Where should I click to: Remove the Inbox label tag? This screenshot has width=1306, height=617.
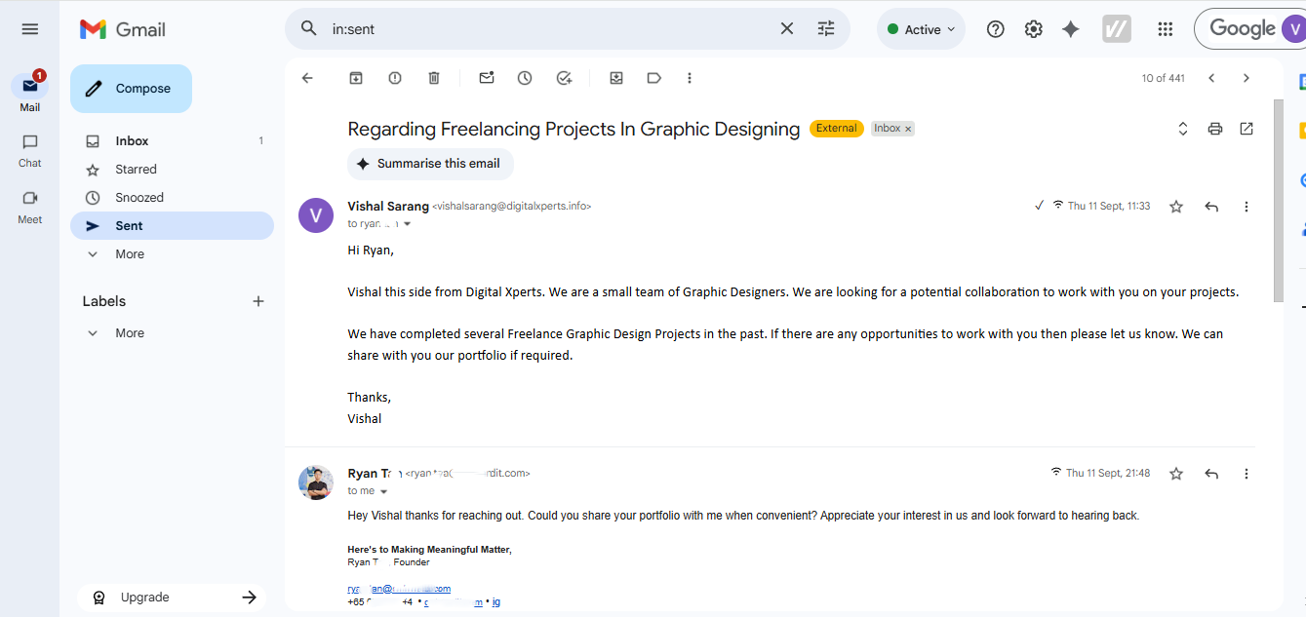point(908,129)
